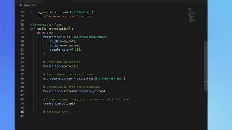Click the '# Stream audio from the microphone' comment
This screenshot has height=130, width=232.
[72, 87]
